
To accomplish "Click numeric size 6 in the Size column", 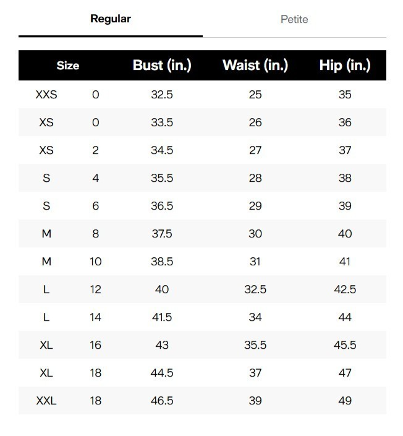I will (95, 206).
